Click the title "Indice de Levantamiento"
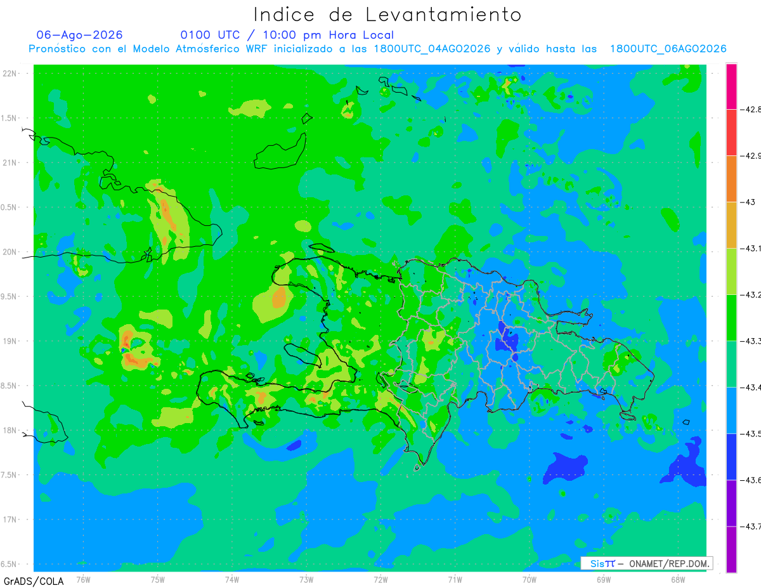 (x=387, y=14)
